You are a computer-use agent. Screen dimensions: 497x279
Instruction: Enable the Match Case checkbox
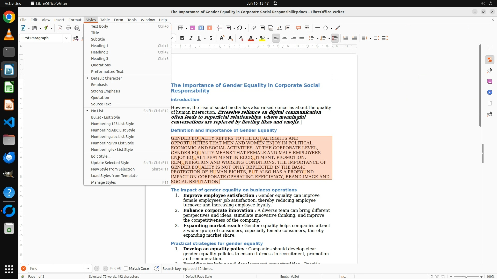(126, 268)
